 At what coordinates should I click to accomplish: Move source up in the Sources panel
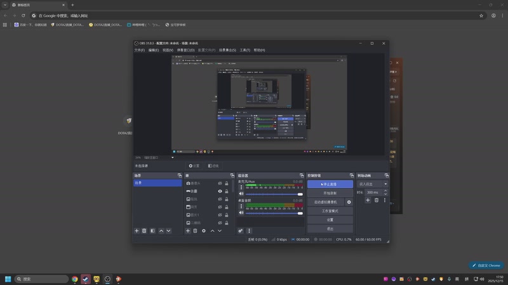click(x=213, y=231)
